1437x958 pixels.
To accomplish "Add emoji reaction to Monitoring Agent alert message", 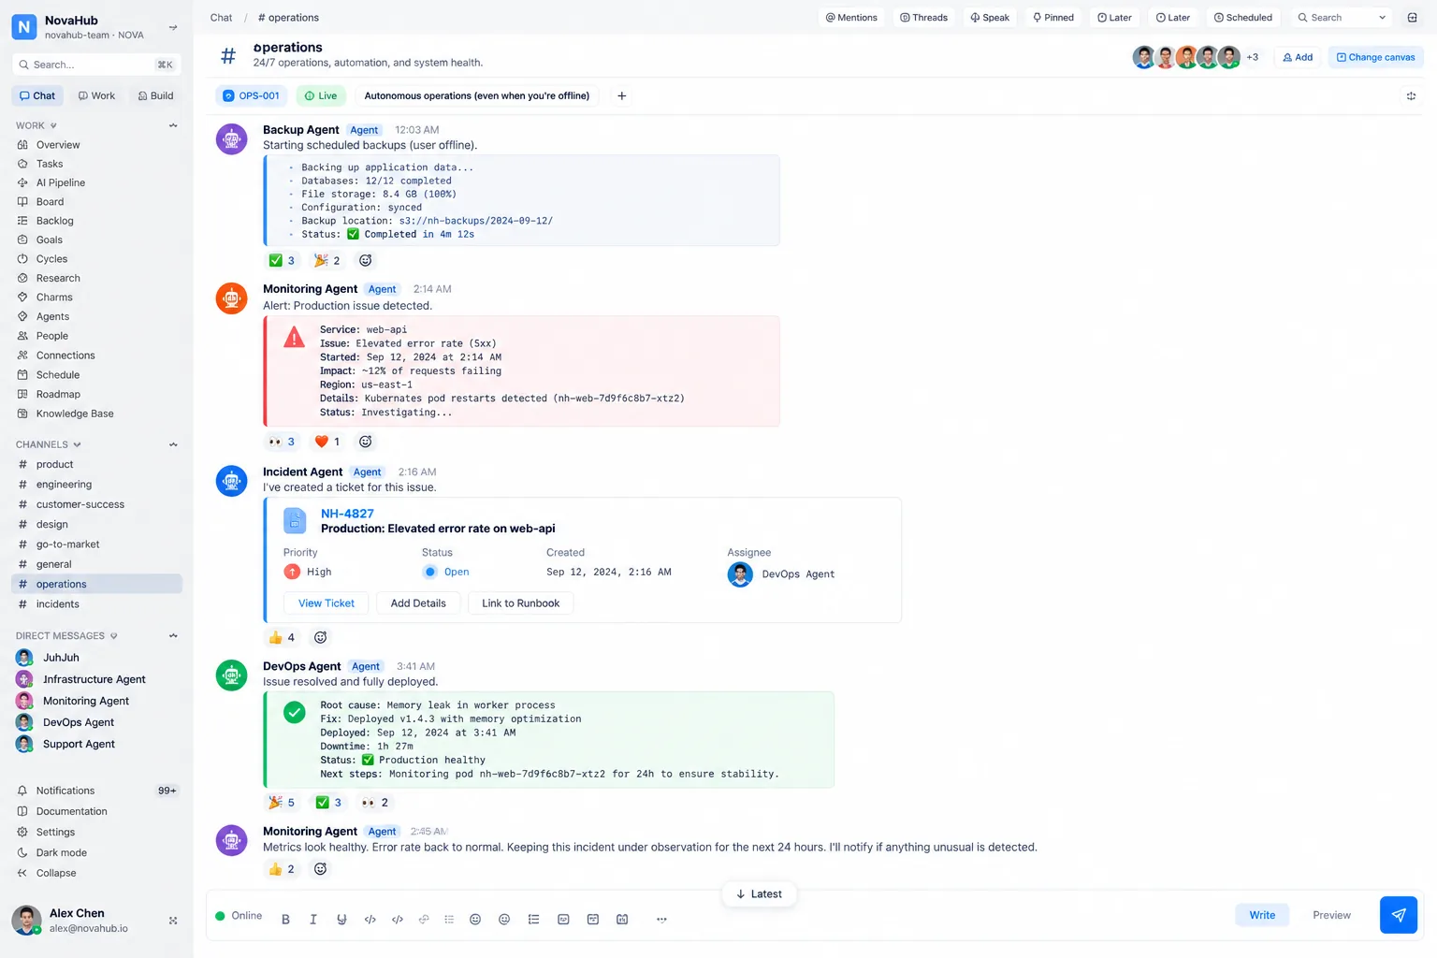I will 366,442.
